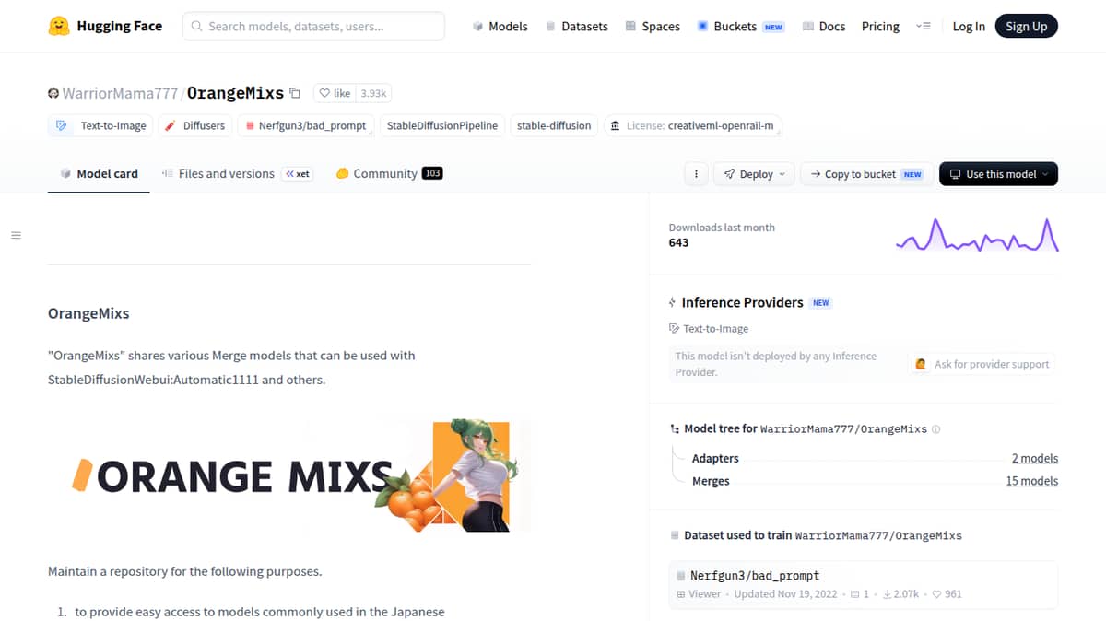Viewport: 1106px width, 621px height.
Task: Click the Inference Providers sparkle icon
Action: coord(673,302)
